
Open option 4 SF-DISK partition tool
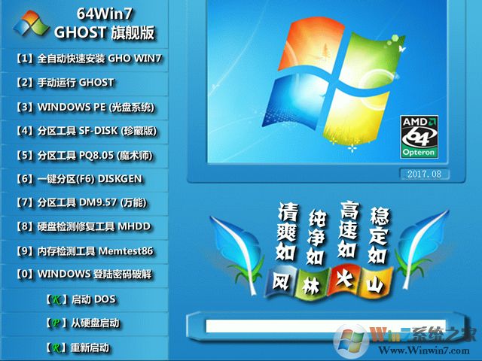click(86, 131)
